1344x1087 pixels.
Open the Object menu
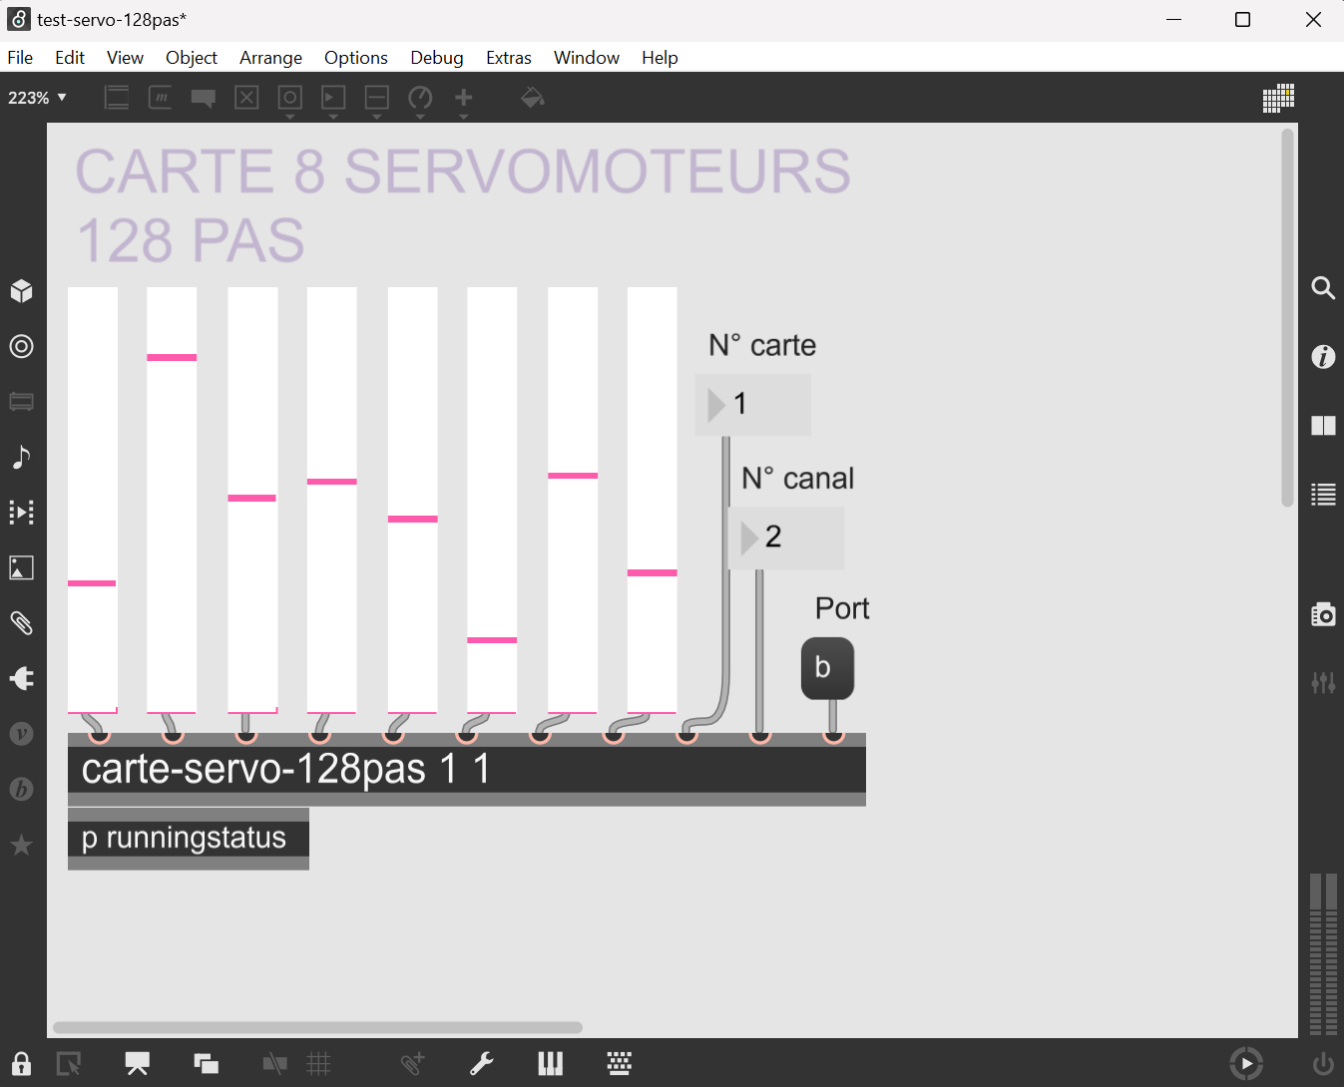192,58
